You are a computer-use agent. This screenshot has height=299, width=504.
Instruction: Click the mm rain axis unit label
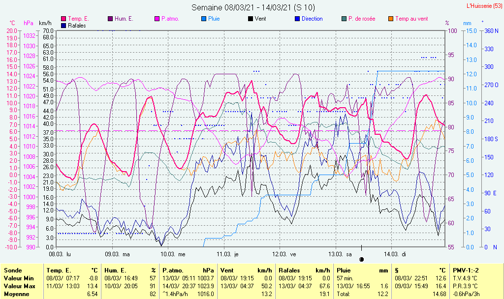[x=467, y=23]
